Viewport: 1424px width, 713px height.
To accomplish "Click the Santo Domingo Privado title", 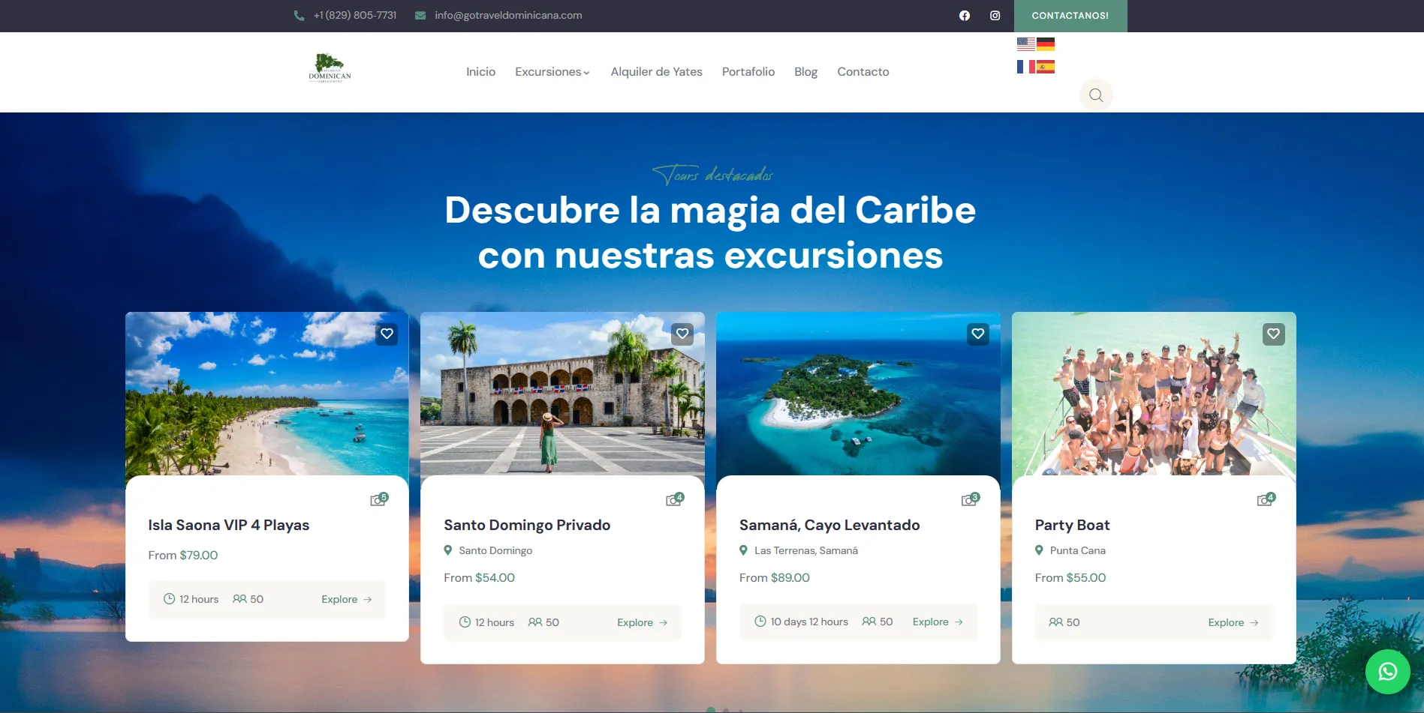I will (x=527, y=526).
